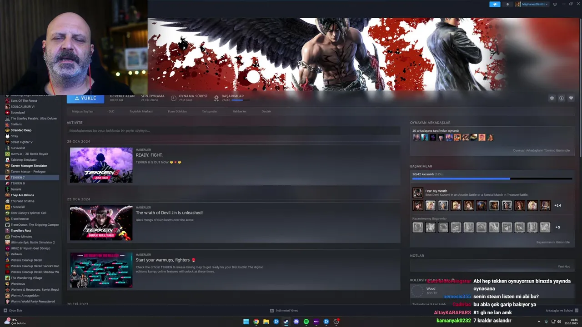The image size is (582, 327).
Task: Open notifications bell icon
Action: (507, 4)
